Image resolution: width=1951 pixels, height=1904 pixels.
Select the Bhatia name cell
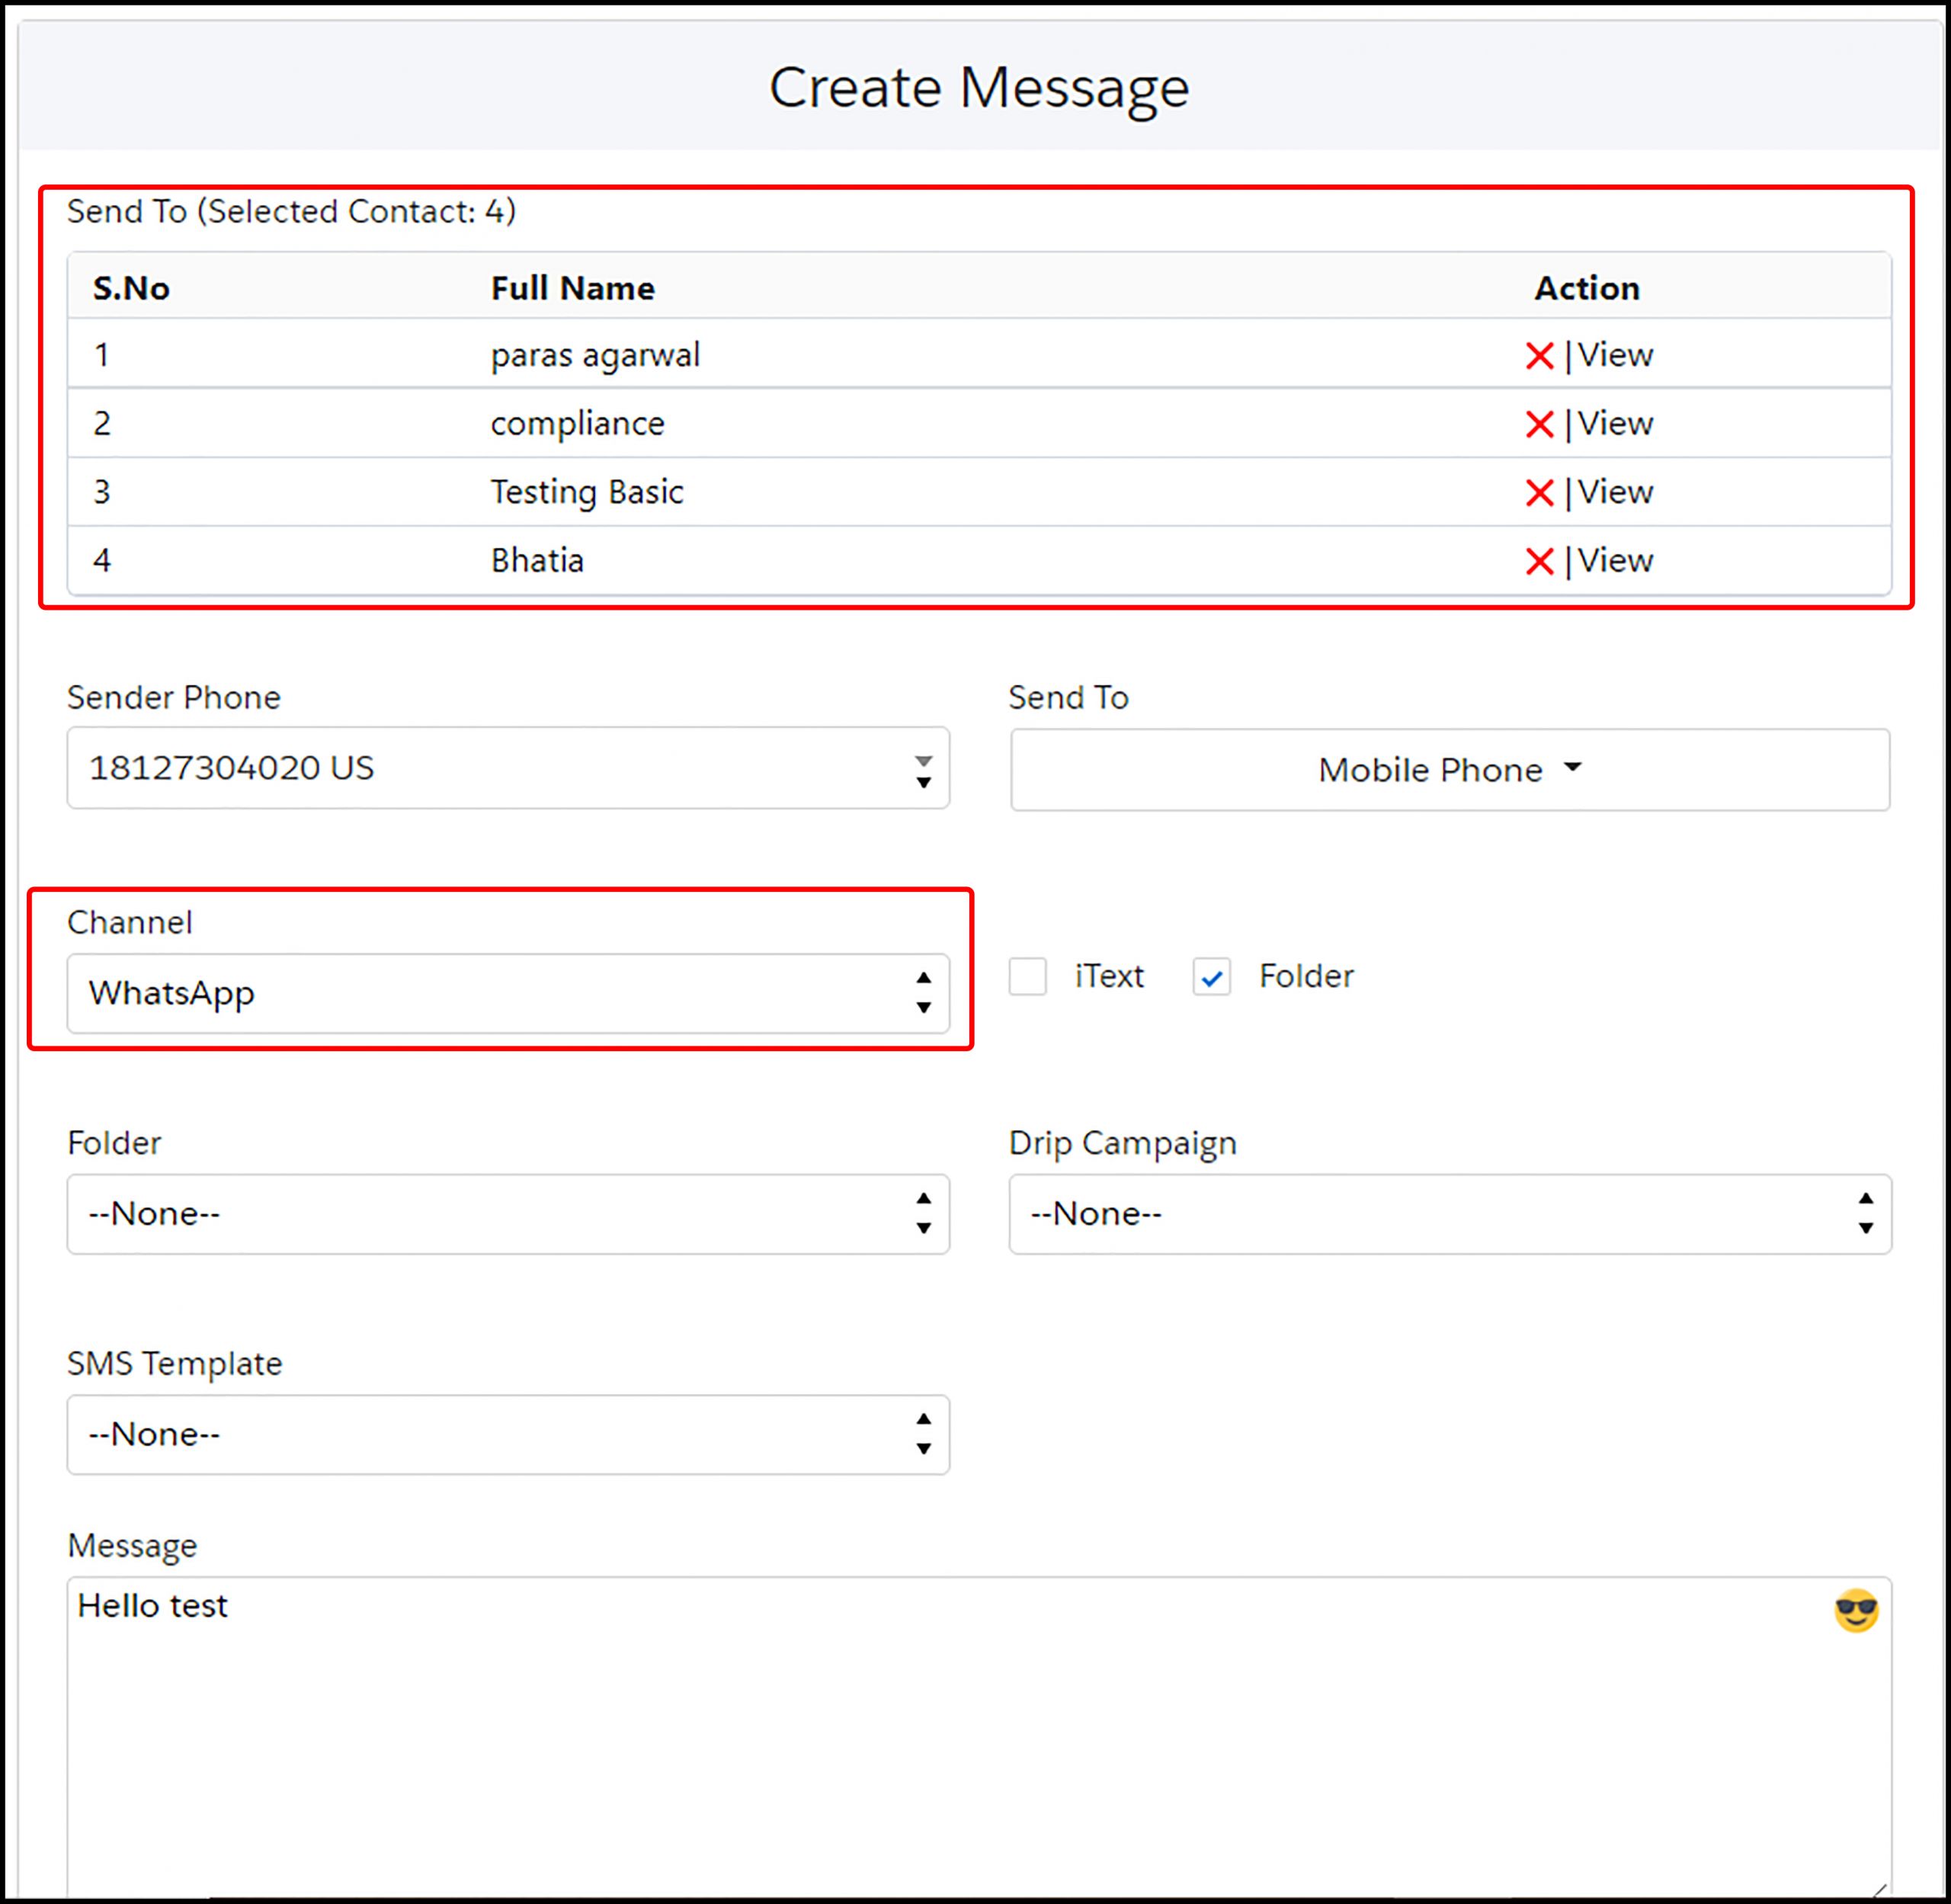(x=537, y=560)
